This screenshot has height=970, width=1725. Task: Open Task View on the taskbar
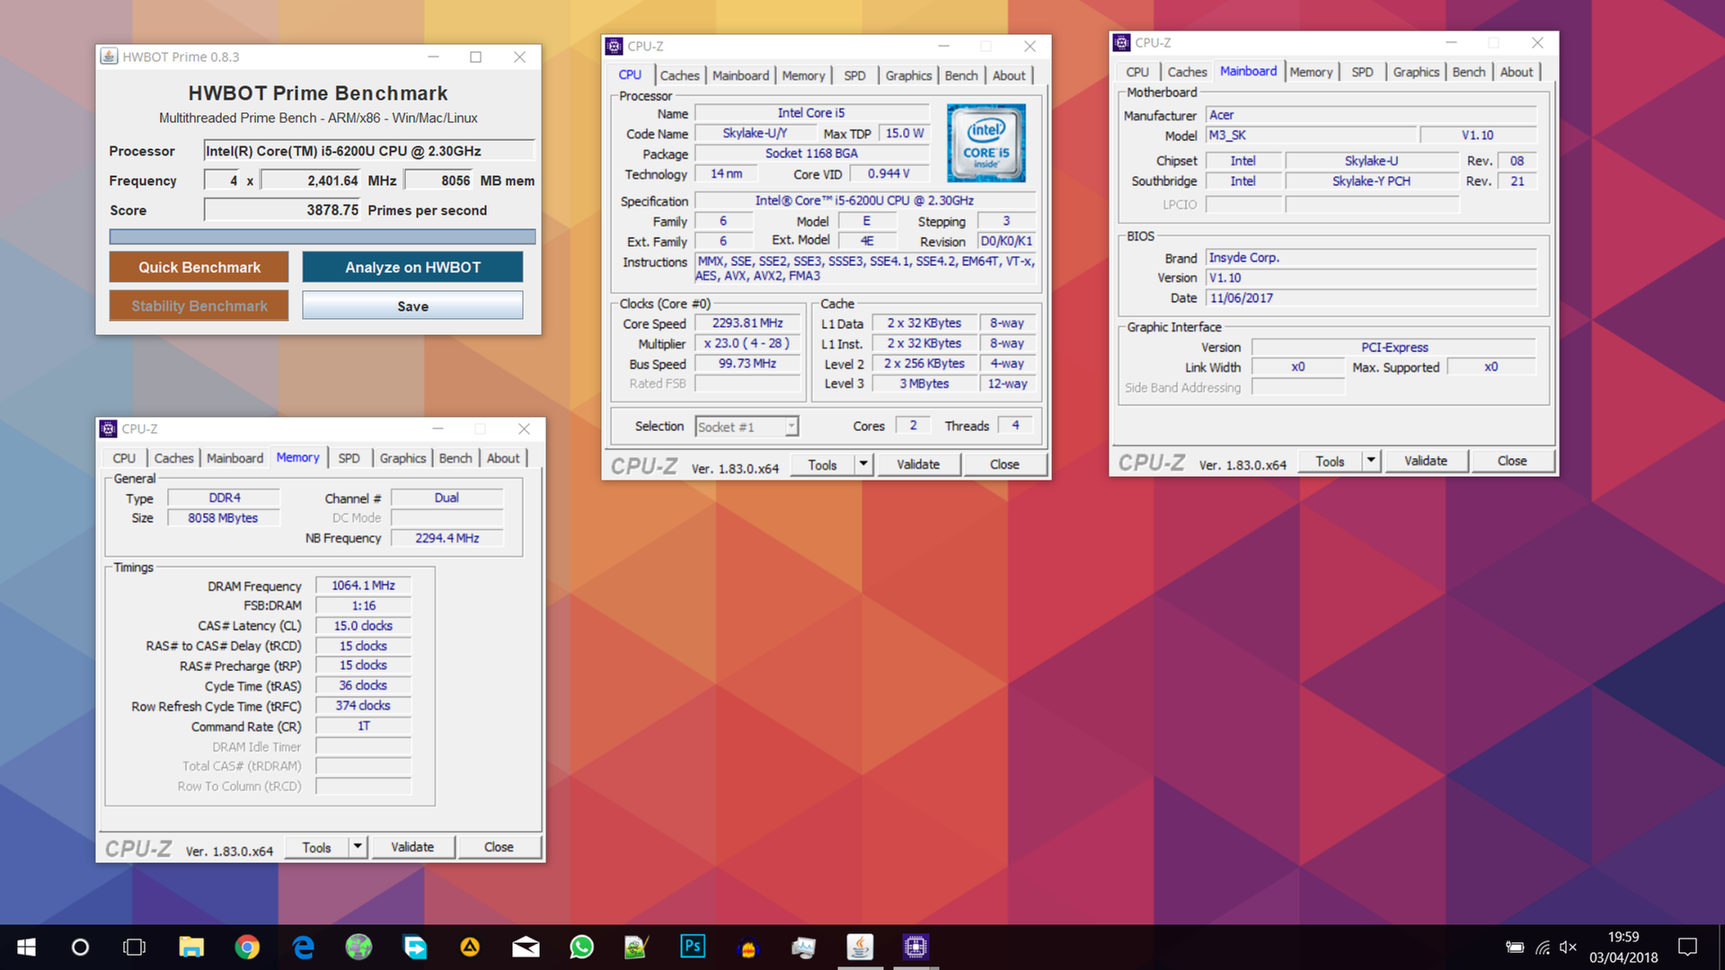[x=135, y=947]
